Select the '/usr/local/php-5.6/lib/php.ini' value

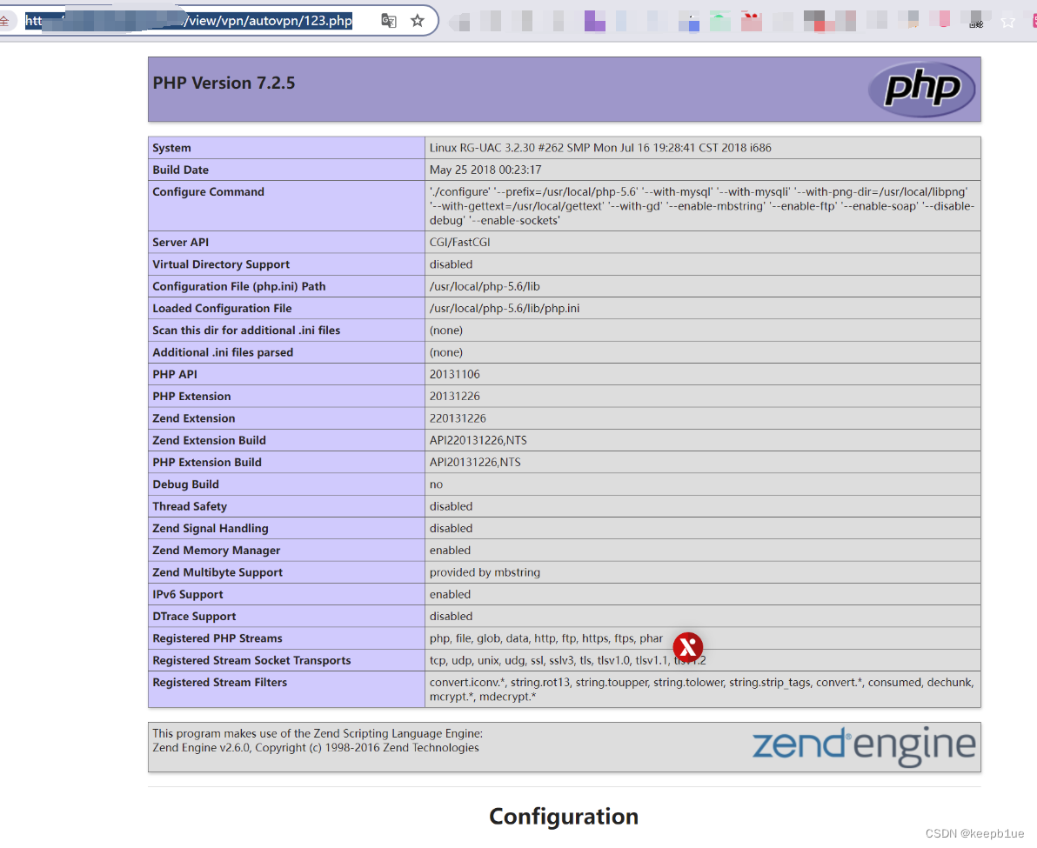click(505, 309)
